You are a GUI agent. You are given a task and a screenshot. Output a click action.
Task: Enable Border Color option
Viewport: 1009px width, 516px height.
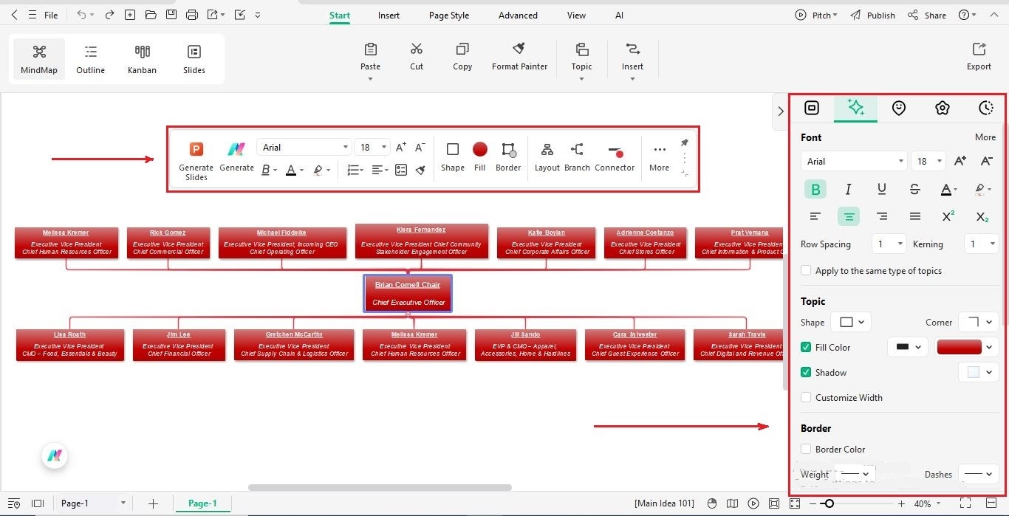coord(806,449)
